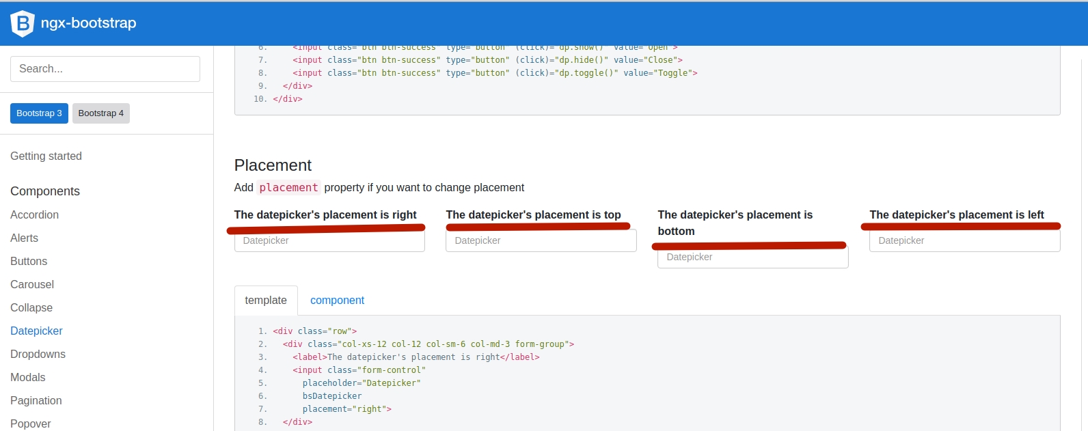Select Datepicker in the sidebar

coord(36,331)
